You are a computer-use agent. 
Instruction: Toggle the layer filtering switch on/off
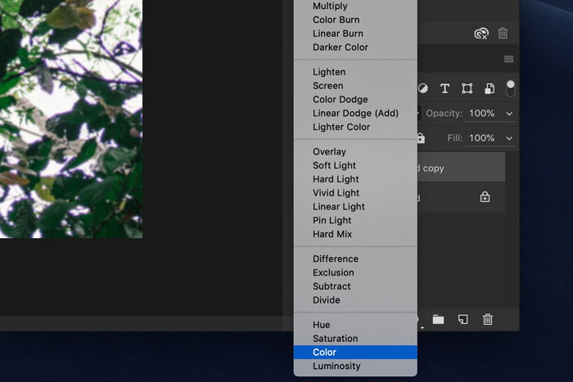[511, 88]
